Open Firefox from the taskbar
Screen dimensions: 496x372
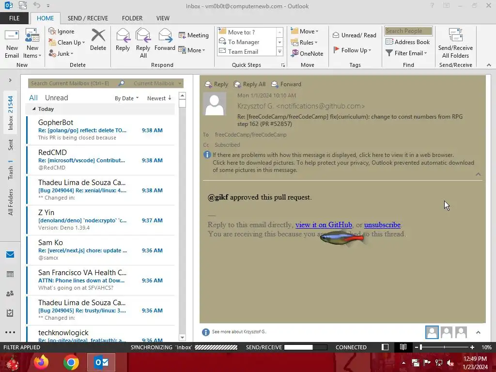pyautogui.click(x=41, y=362)
